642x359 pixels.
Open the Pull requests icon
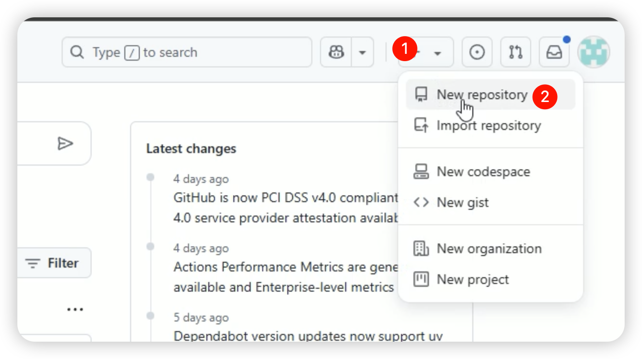tap(516, 52)
